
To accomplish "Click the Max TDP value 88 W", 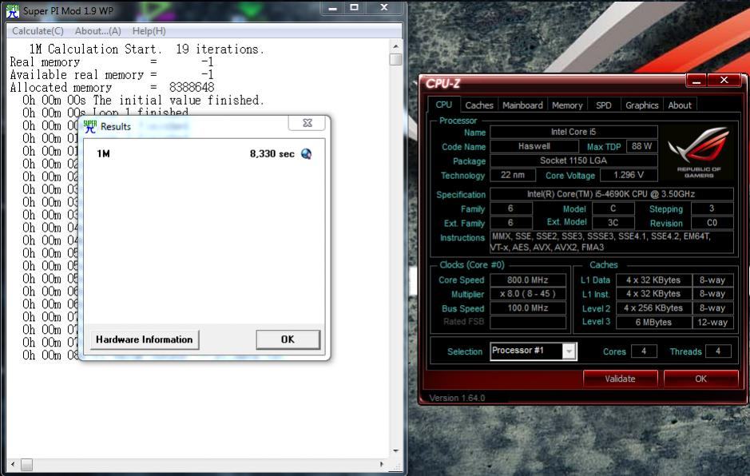I will coord(642,146).
